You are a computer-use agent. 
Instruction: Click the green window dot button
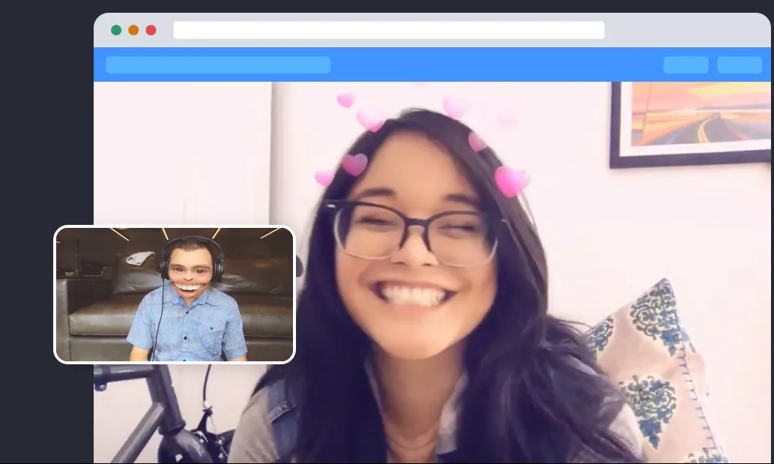pos(116,30)
